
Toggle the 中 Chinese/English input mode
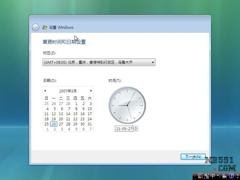click(x=213, y=176)
